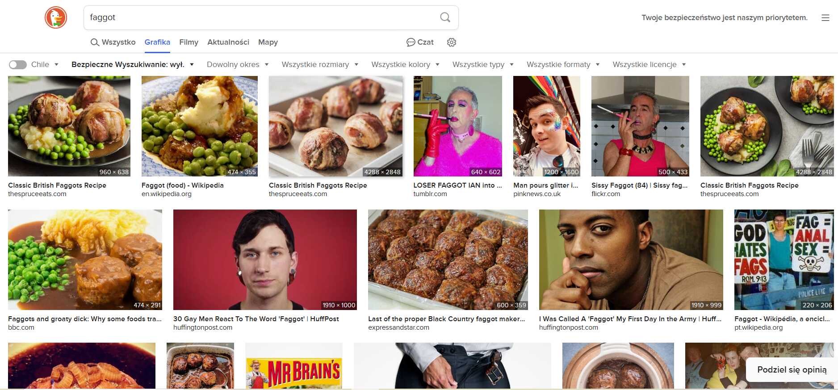Click the magnifier icon beside Wszystko

(95, 42)
